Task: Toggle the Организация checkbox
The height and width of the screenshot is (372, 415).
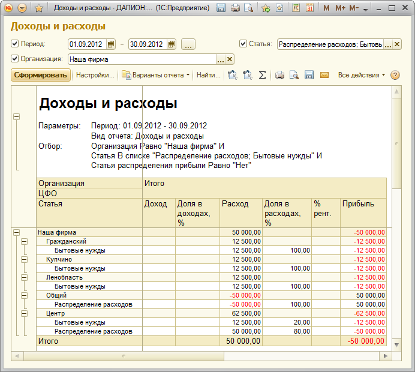Action: pos(15,59)
